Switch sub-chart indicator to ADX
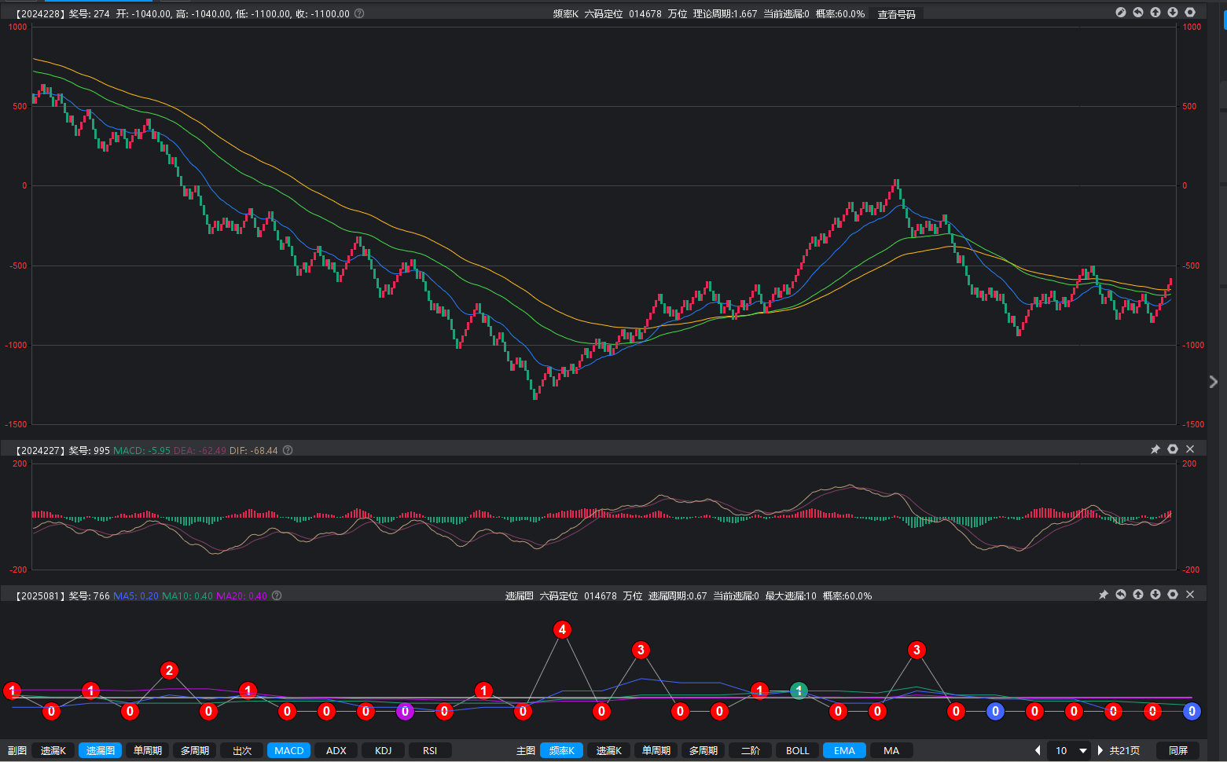The width and height of the screenshot is (1227, 762). pyautogui.click(x=336, y=750)
